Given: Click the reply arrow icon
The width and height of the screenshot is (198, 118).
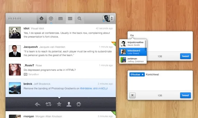Looking at the screenshot, I should 38,104.
